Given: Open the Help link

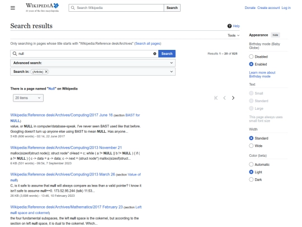Looking at the screenshot, I should (237, 26).
